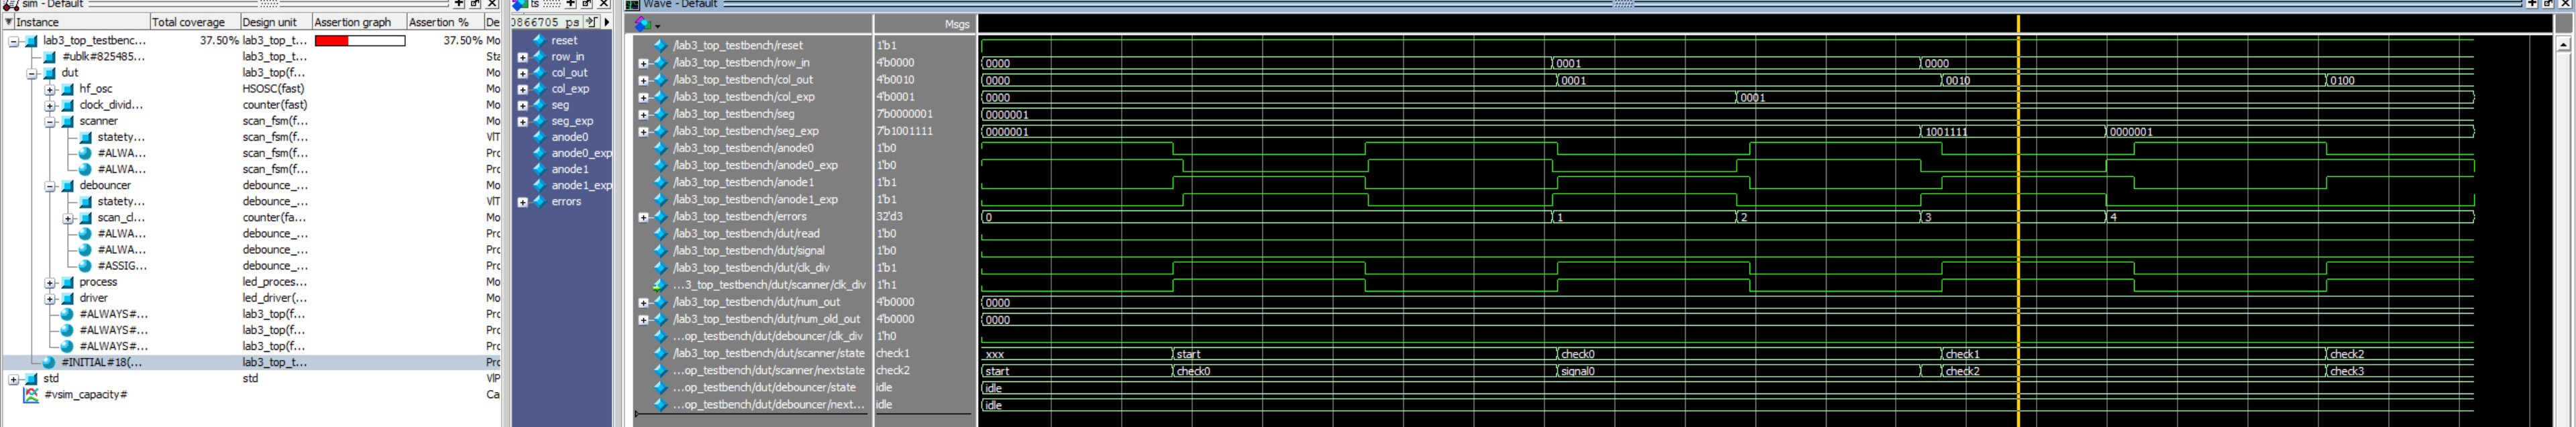
Task: Expand the row_in bus in wave list
Action: [x=643, y=63]
